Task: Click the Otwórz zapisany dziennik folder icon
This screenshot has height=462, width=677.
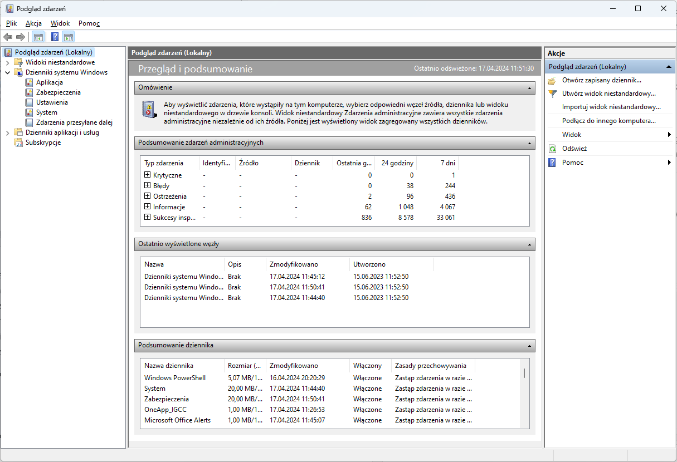Action: 552,80
